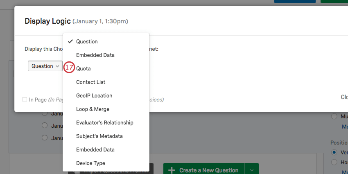Click the red numbered 17 marker
348x174 pixels.
click(x=70, y=68)
